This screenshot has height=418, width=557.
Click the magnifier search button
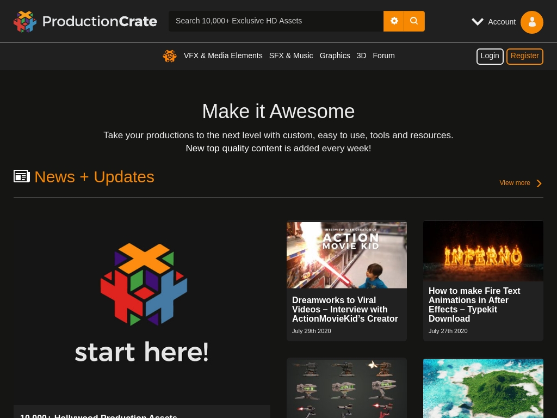coord(414,21)
